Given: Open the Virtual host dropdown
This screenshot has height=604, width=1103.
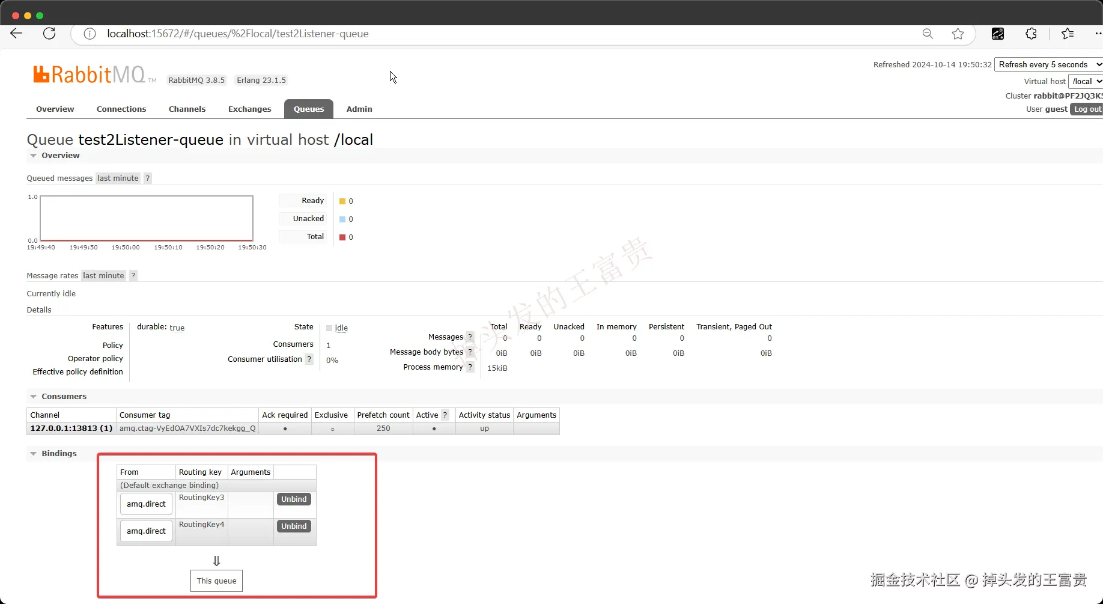Looking at the screenshot, I should 1085,81.
